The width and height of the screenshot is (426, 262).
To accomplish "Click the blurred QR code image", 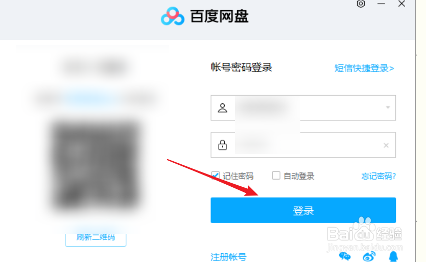I will [x=96, y=164].
